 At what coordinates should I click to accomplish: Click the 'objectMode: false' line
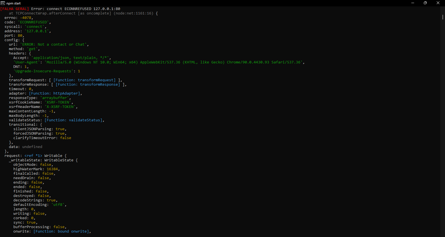click(33, 165)
